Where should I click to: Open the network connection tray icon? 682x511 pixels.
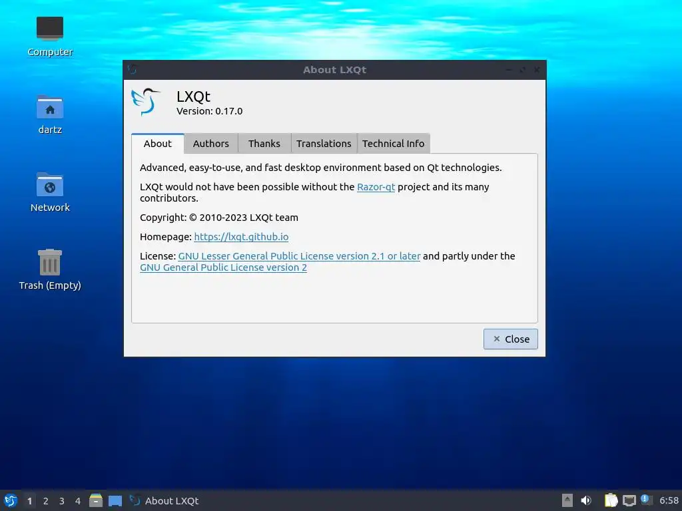click(x=629, y=500)
